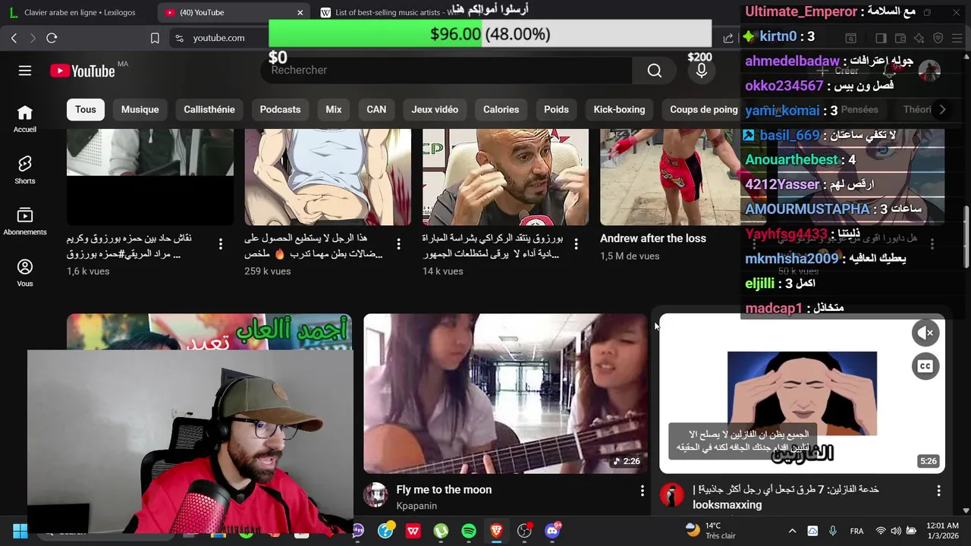Start voice search with the microphone

tap(702, 71)
